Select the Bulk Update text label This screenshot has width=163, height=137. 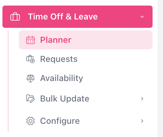(65, 99)
